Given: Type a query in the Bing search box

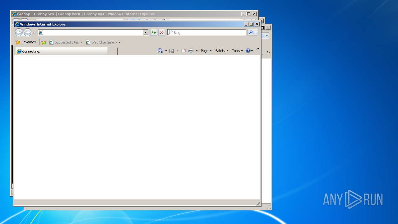Looking at the screenshot, I should 206,32.
